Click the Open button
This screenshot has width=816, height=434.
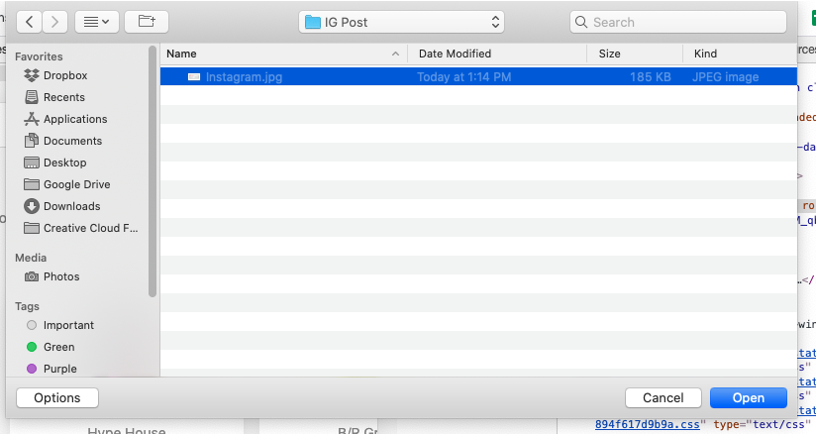pyautogui.click(x=748, y=397)
